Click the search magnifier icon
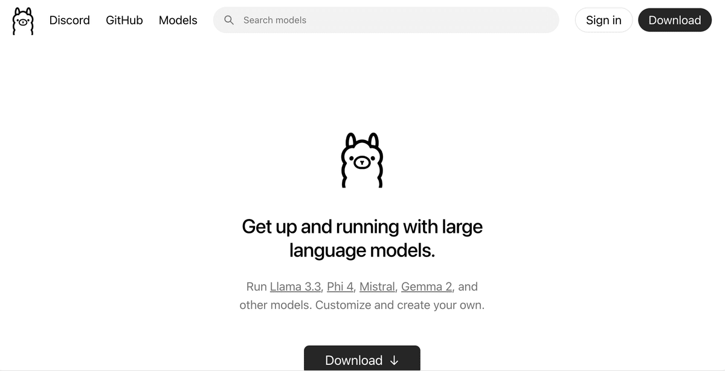 coord(229,20)
